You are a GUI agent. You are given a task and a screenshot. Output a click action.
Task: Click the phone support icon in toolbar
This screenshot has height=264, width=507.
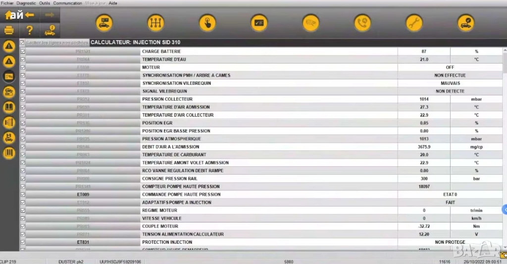[362, 23]
